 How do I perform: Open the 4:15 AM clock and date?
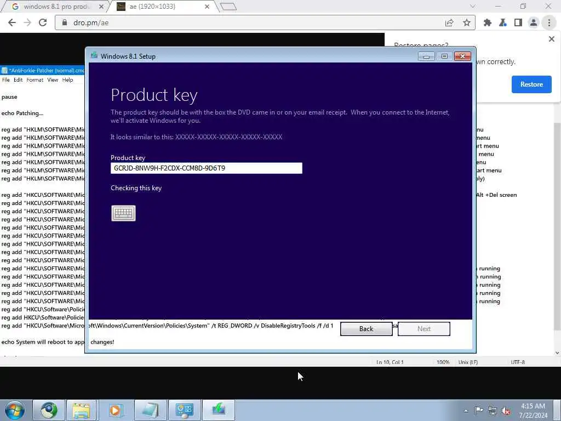(x=533, y=411)
